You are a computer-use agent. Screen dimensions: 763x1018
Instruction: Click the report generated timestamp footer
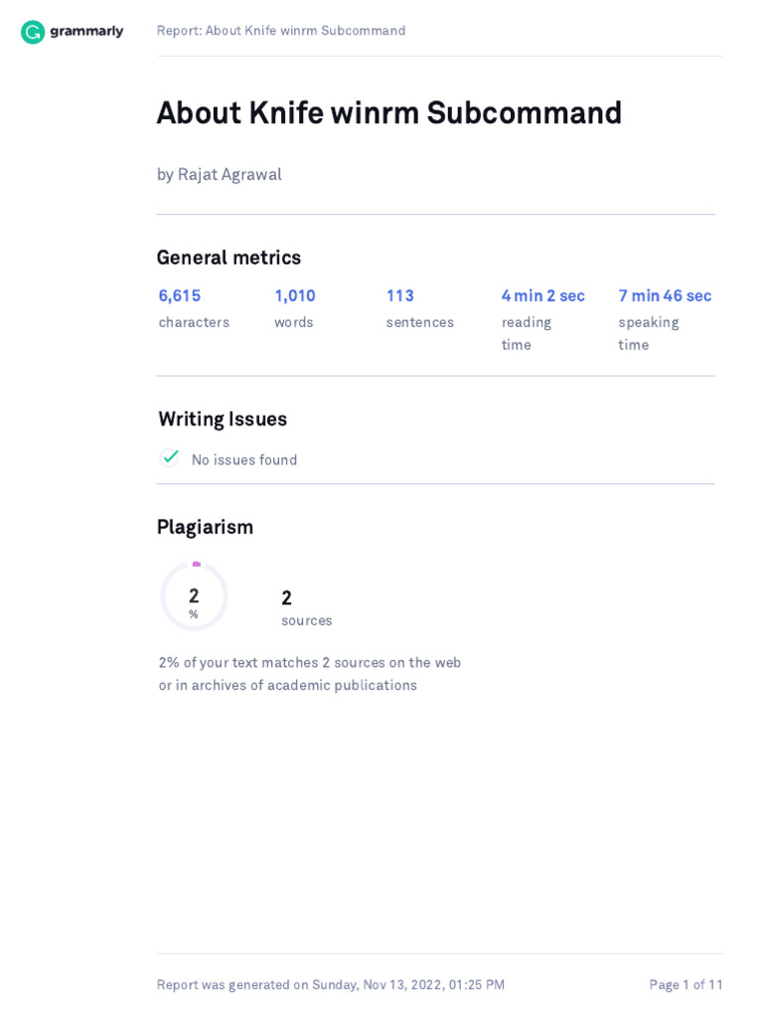coord(331,985)
